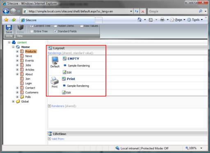This screenshot has width=210, height=153.
Task: Expand the Global folder node
Action: [13, 101]
